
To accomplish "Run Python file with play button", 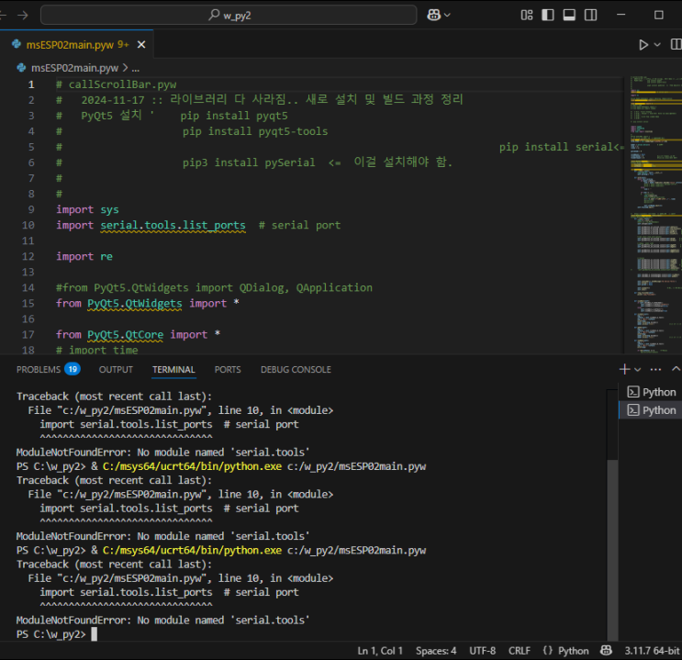I will click(643, 44).
